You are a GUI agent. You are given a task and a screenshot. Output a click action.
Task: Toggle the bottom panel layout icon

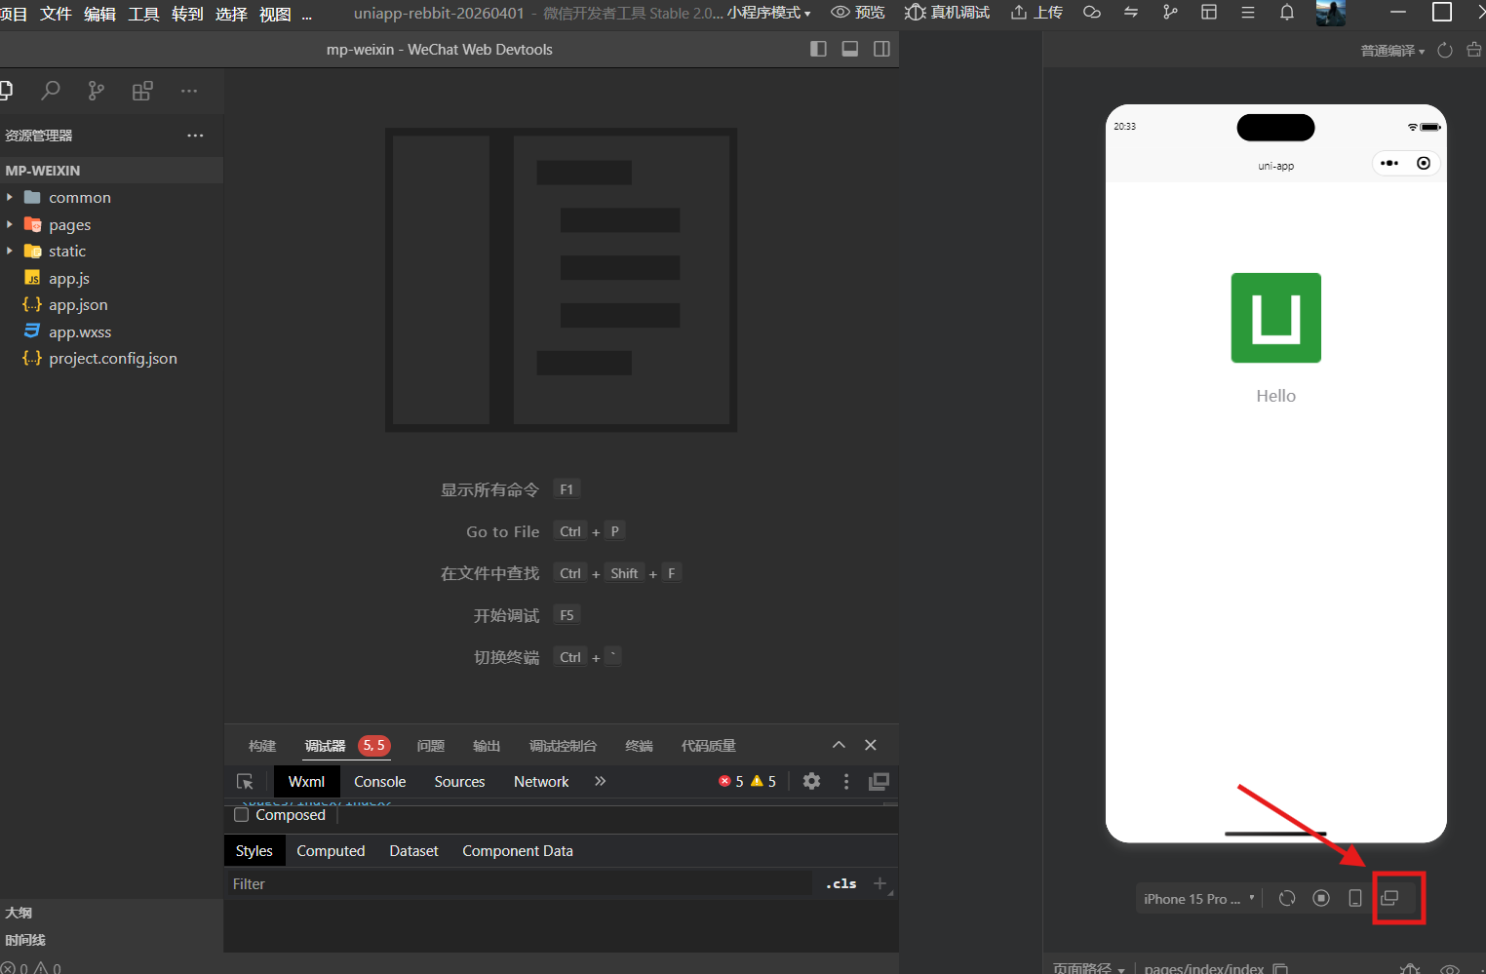pyautogui.click(x=850, y=49)
